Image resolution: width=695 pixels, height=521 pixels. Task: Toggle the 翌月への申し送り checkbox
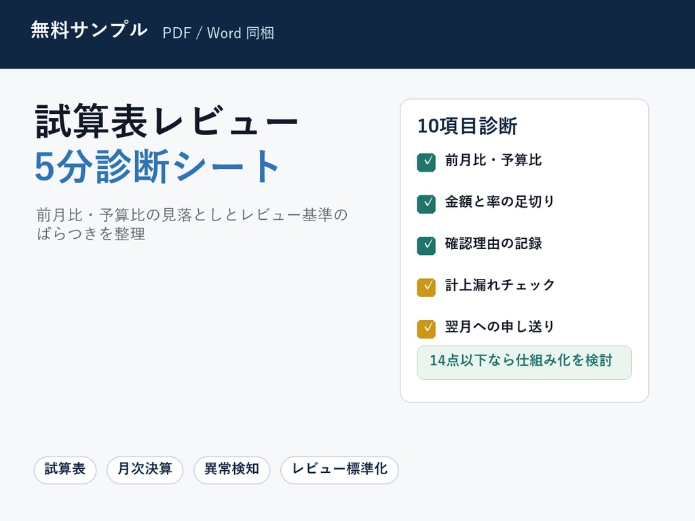426,329
